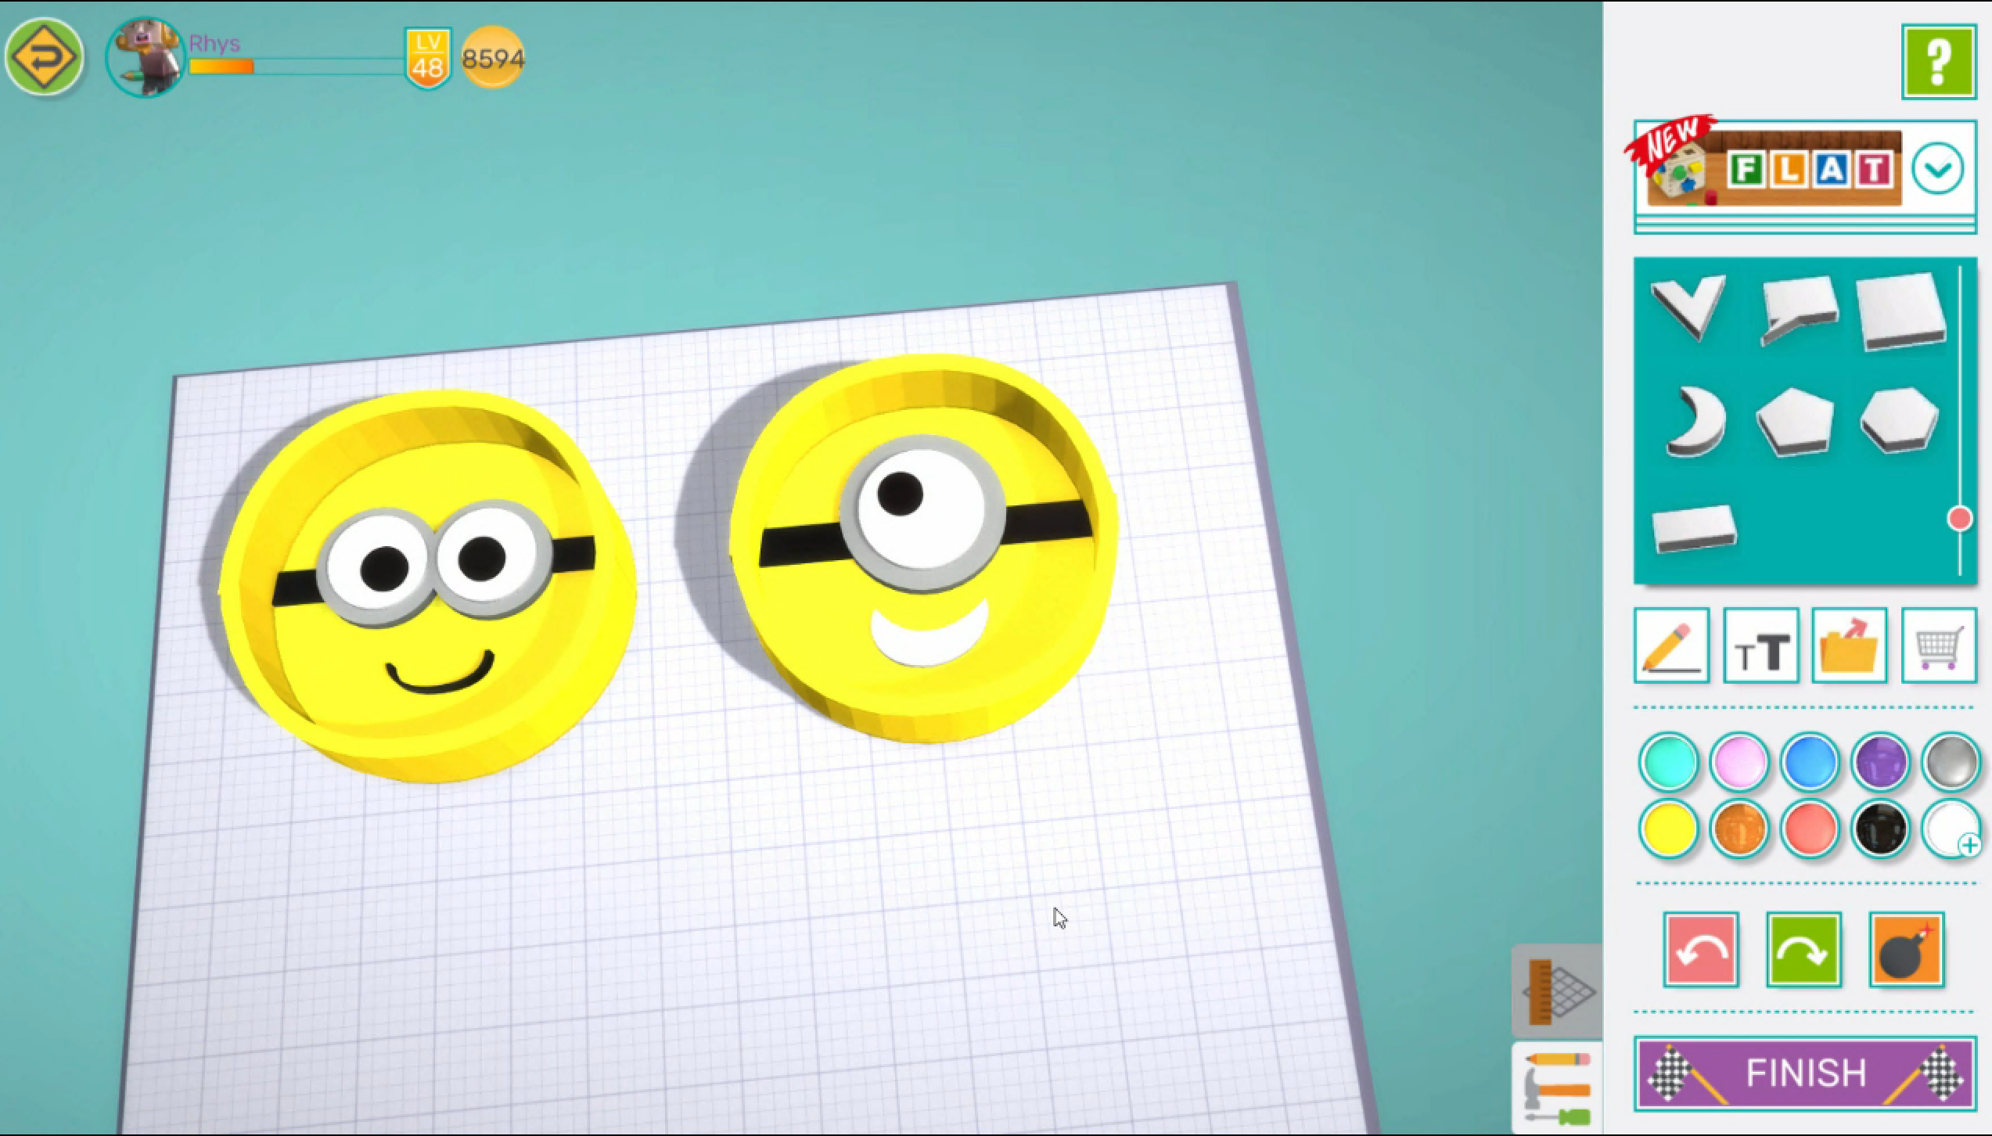
Task: Open the help question mark button
Action: pos(1938,62)
